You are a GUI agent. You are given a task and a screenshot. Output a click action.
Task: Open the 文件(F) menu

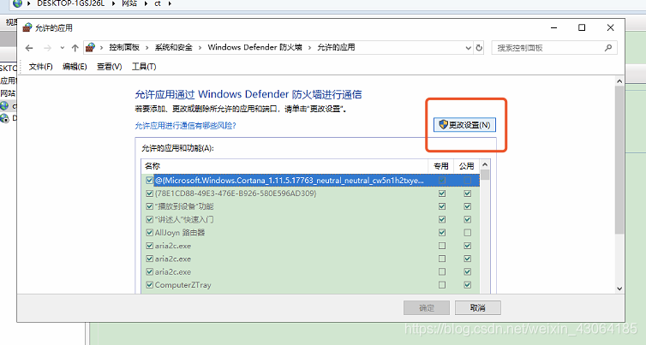pos(41,66)
